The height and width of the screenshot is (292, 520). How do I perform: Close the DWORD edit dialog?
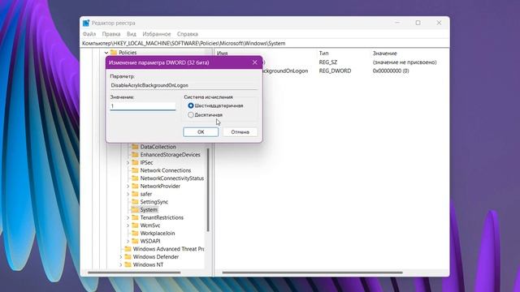(254, 62)
